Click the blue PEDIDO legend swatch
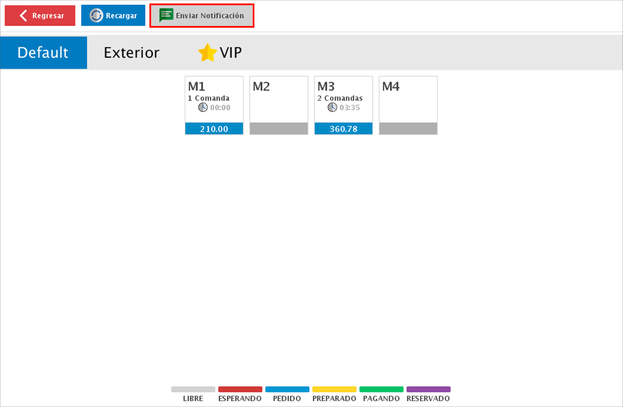The image size is (623, 407). click(287, 389)
